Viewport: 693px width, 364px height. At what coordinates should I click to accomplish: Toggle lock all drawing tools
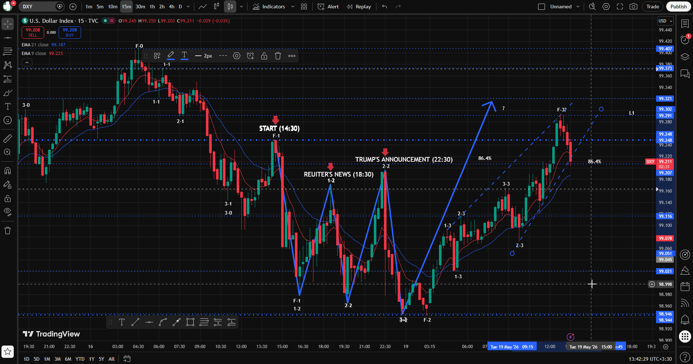(8, 198)
